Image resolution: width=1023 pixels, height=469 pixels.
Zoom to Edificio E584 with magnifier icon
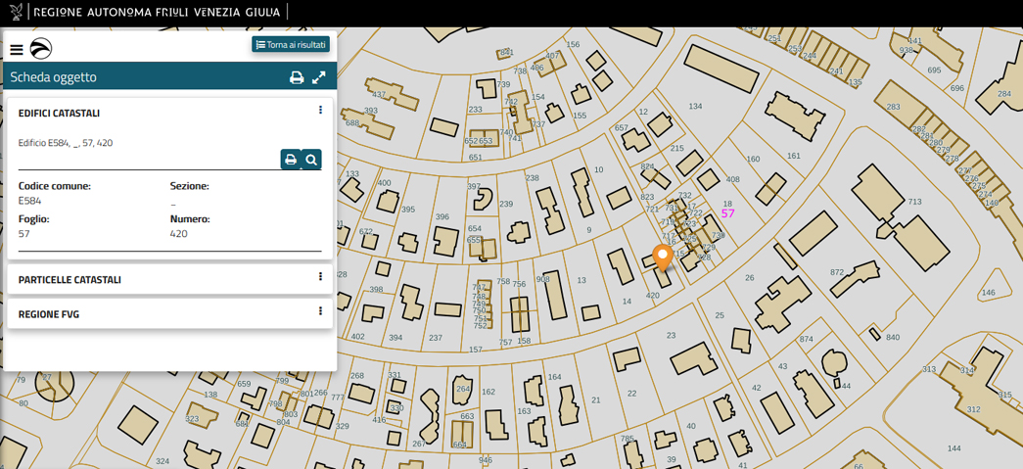[x=311, y=160]
